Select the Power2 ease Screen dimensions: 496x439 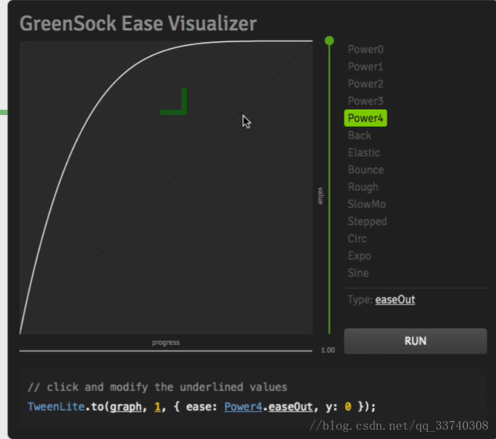366,84
